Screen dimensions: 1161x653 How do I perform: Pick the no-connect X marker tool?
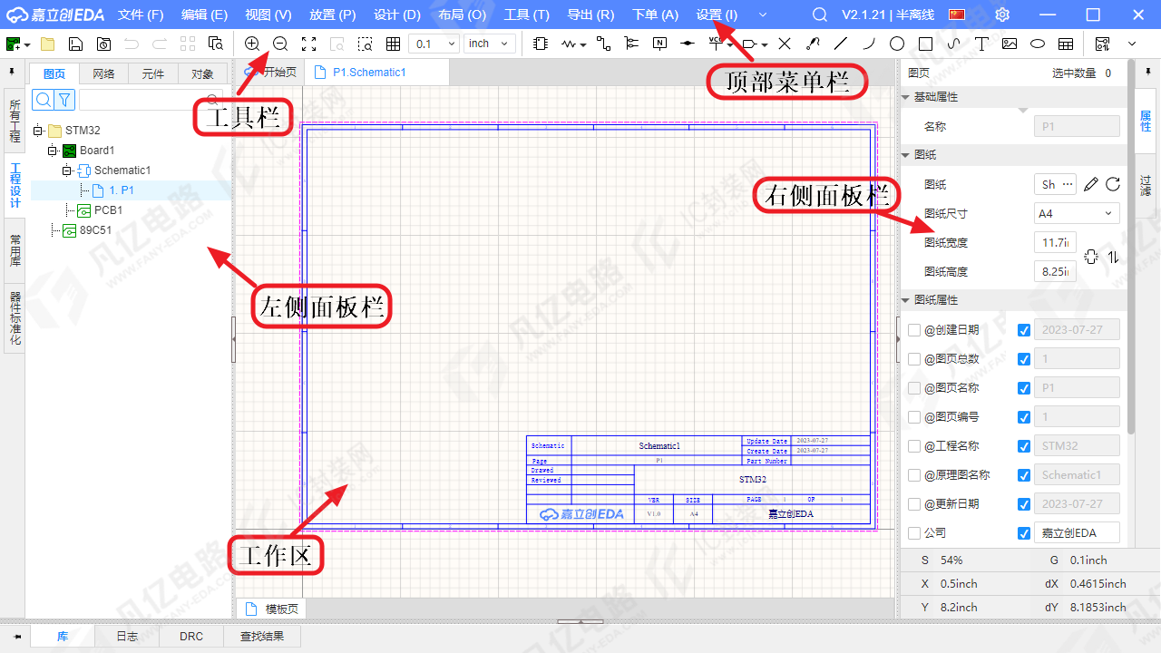pos(785,44)
